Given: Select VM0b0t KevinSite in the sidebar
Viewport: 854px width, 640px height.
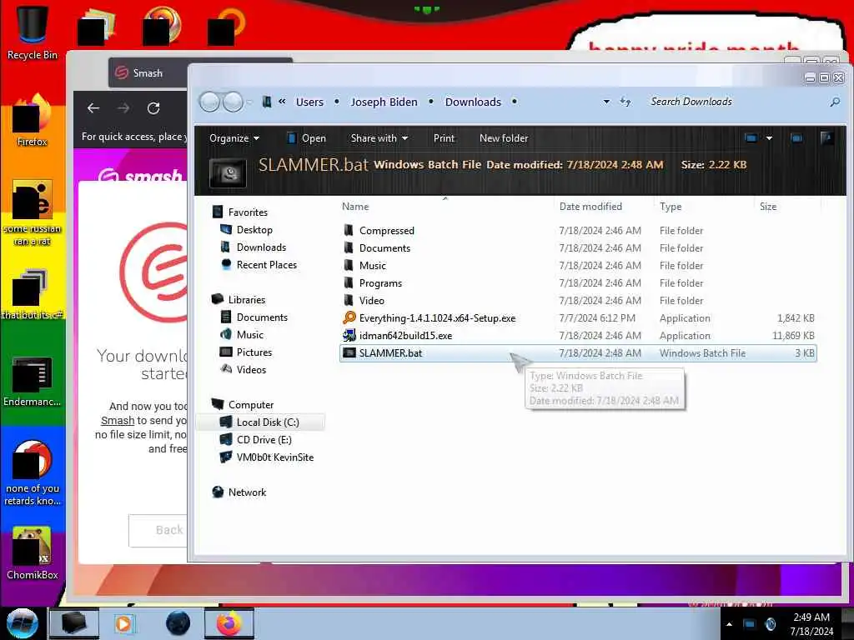Looking at the screenshot, I should click(274, 457).
